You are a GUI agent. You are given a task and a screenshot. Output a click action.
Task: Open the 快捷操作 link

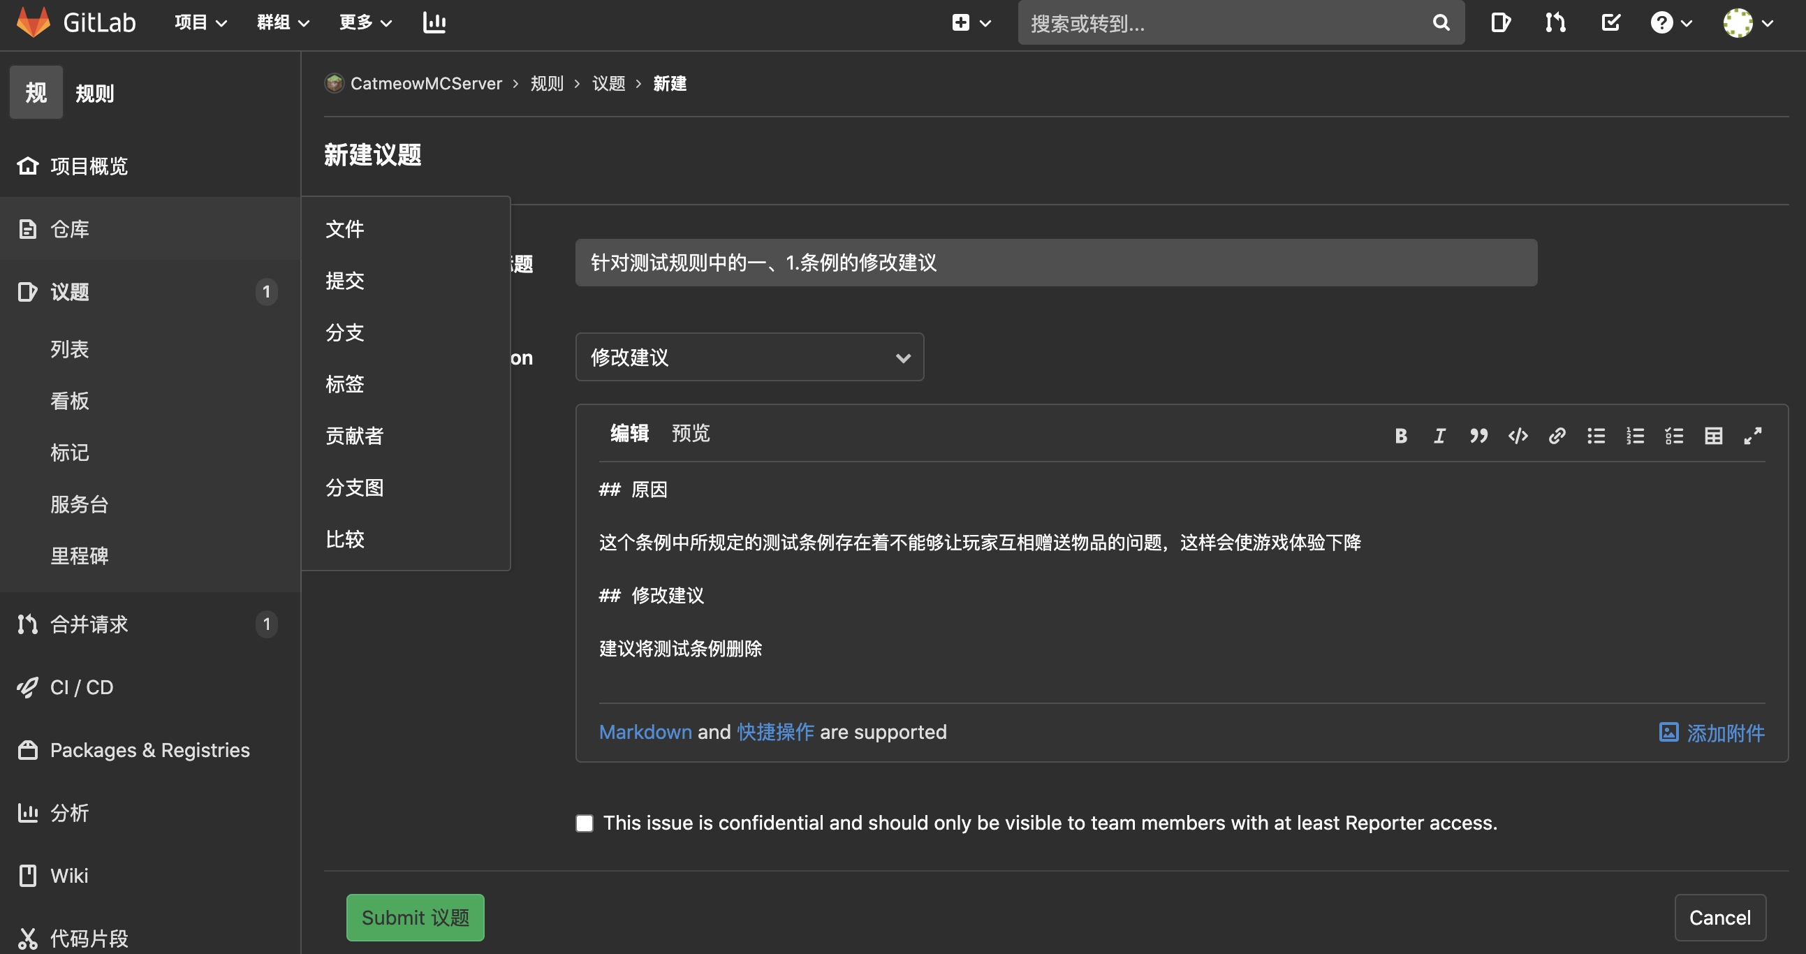tap(774, 732)
